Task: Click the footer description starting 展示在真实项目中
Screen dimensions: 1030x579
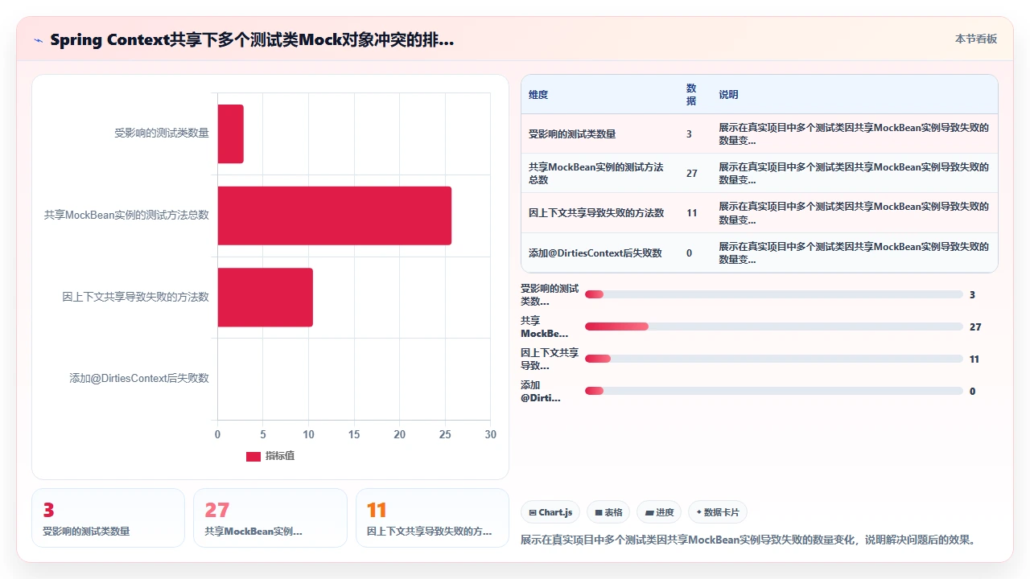Action: pyautogui.click(x=748, y=540)
